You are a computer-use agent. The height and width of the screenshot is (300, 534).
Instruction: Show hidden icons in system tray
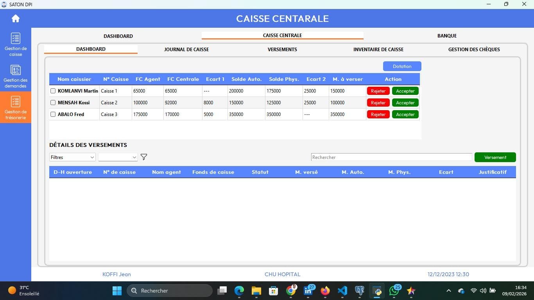[x=449, y=291]
